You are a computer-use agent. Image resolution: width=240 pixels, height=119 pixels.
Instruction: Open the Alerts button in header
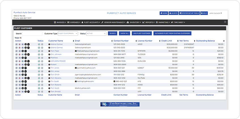173,13
